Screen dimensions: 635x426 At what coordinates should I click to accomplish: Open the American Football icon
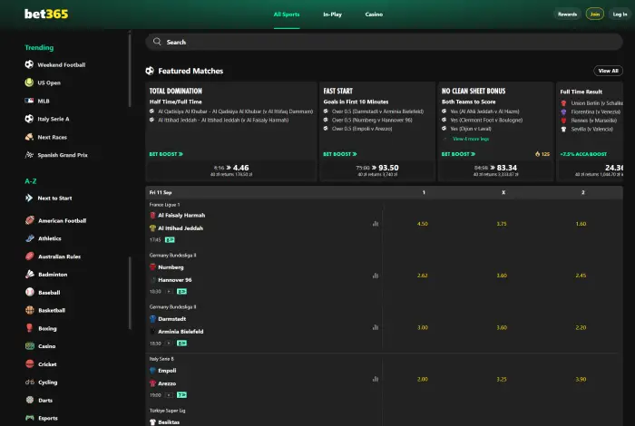coord(30,220)
